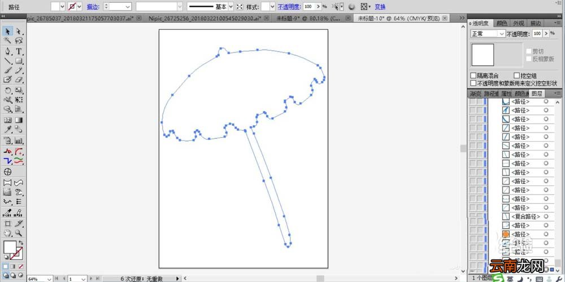This screenshot has width=565, height=282.
Task: Switch to 未标题-9 document tab
Action: pos(308,18)
